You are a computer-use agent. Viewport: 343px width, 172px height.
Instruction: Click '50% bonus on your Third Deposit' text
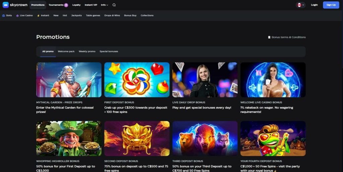(x=198, y=166)
